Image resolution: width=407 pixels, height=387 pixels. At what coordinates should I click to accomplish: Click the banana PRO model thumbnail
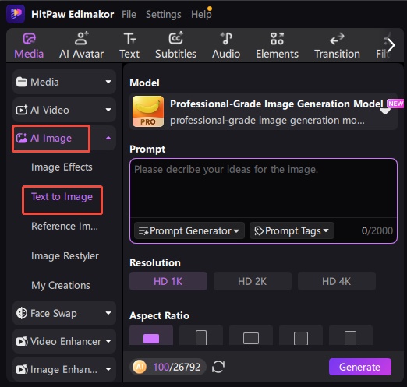click(148, 111)
